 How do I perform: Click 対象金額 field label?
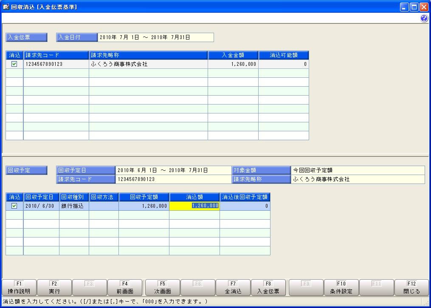tap(262, 170)
